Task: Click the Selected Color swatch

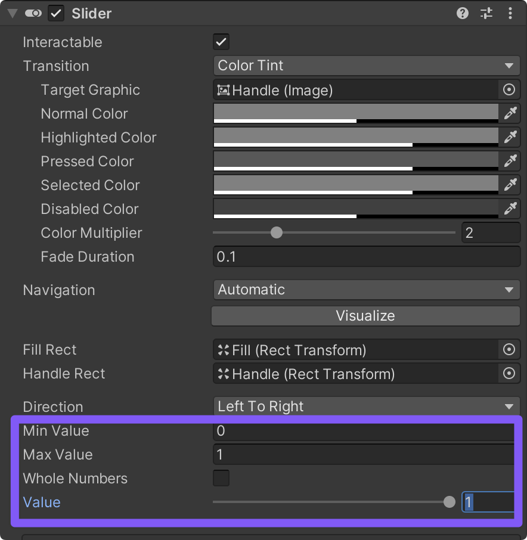Action: (x=355, y=185)
